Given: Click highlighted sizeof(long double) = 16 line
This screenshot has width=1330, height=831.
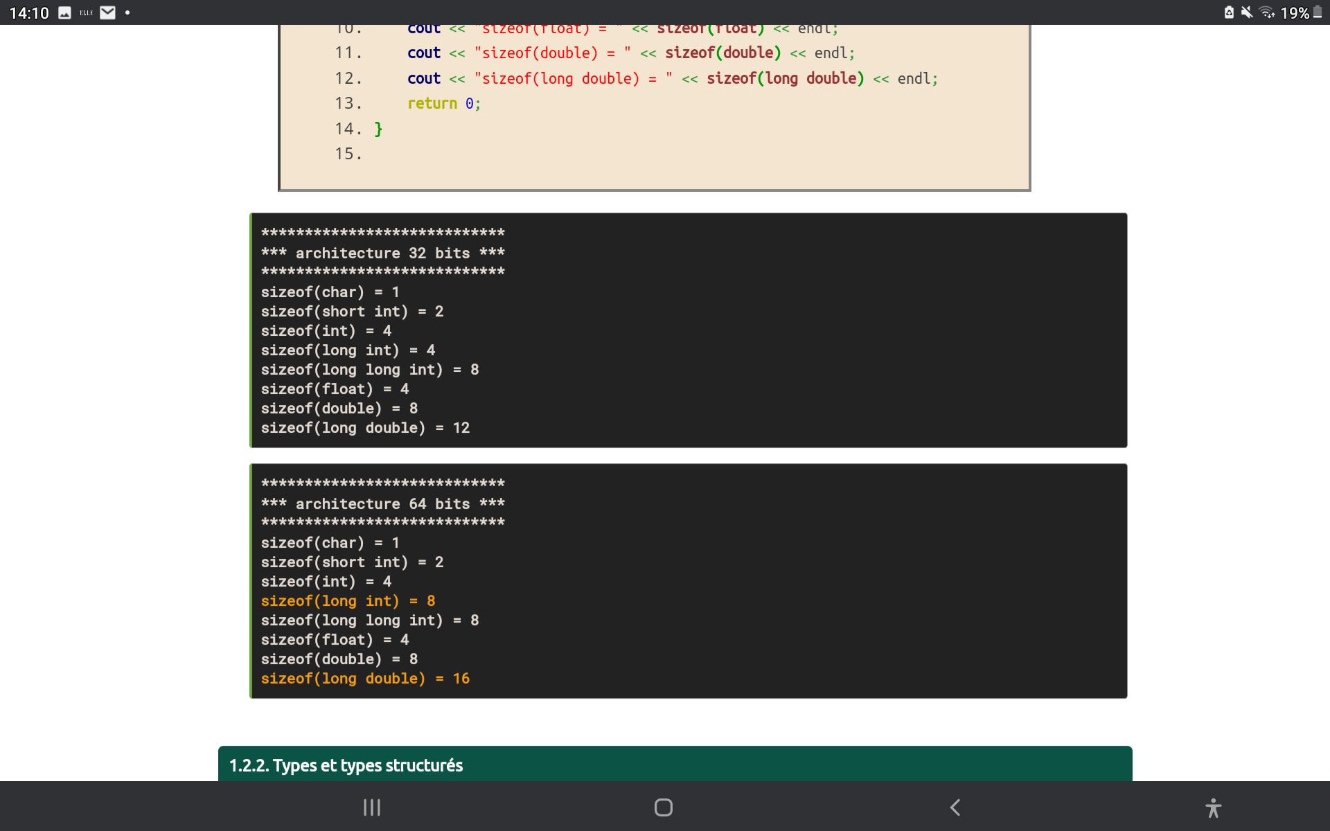Looking at the screenshot, I should coord(365,679).
